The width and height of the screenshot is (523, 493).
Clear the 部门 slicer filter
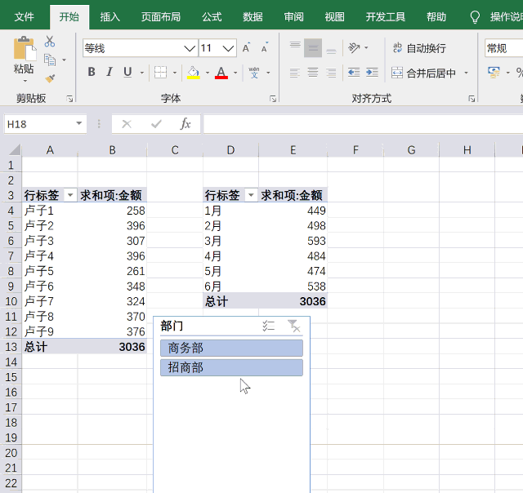click(294, 326)
